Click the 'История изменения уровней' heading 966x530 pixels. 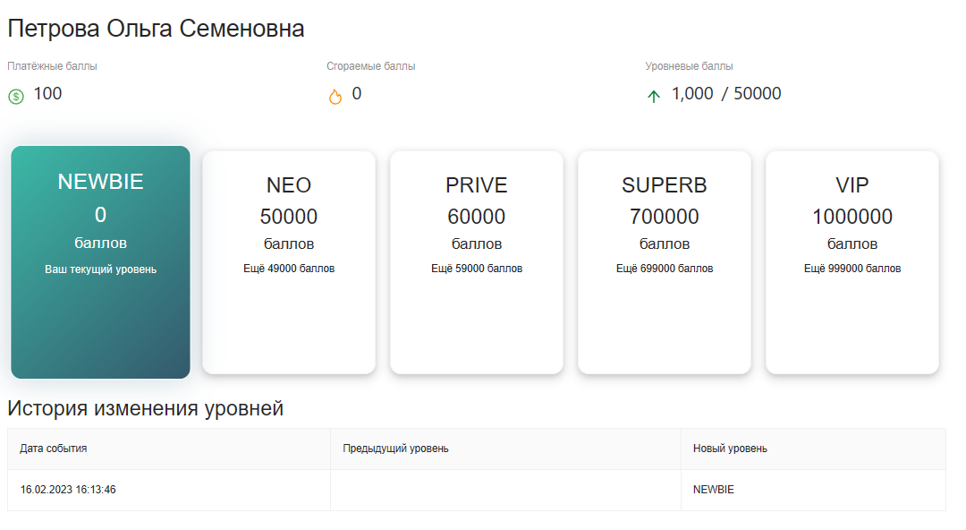tap(146, 409)
